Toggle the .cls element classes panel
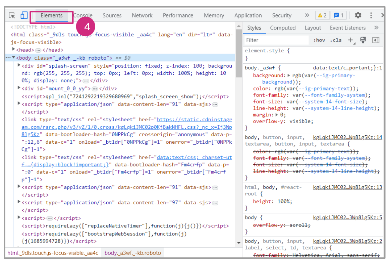Image resolution: width=388 pixels, height=263 pixels. point(336,40)
